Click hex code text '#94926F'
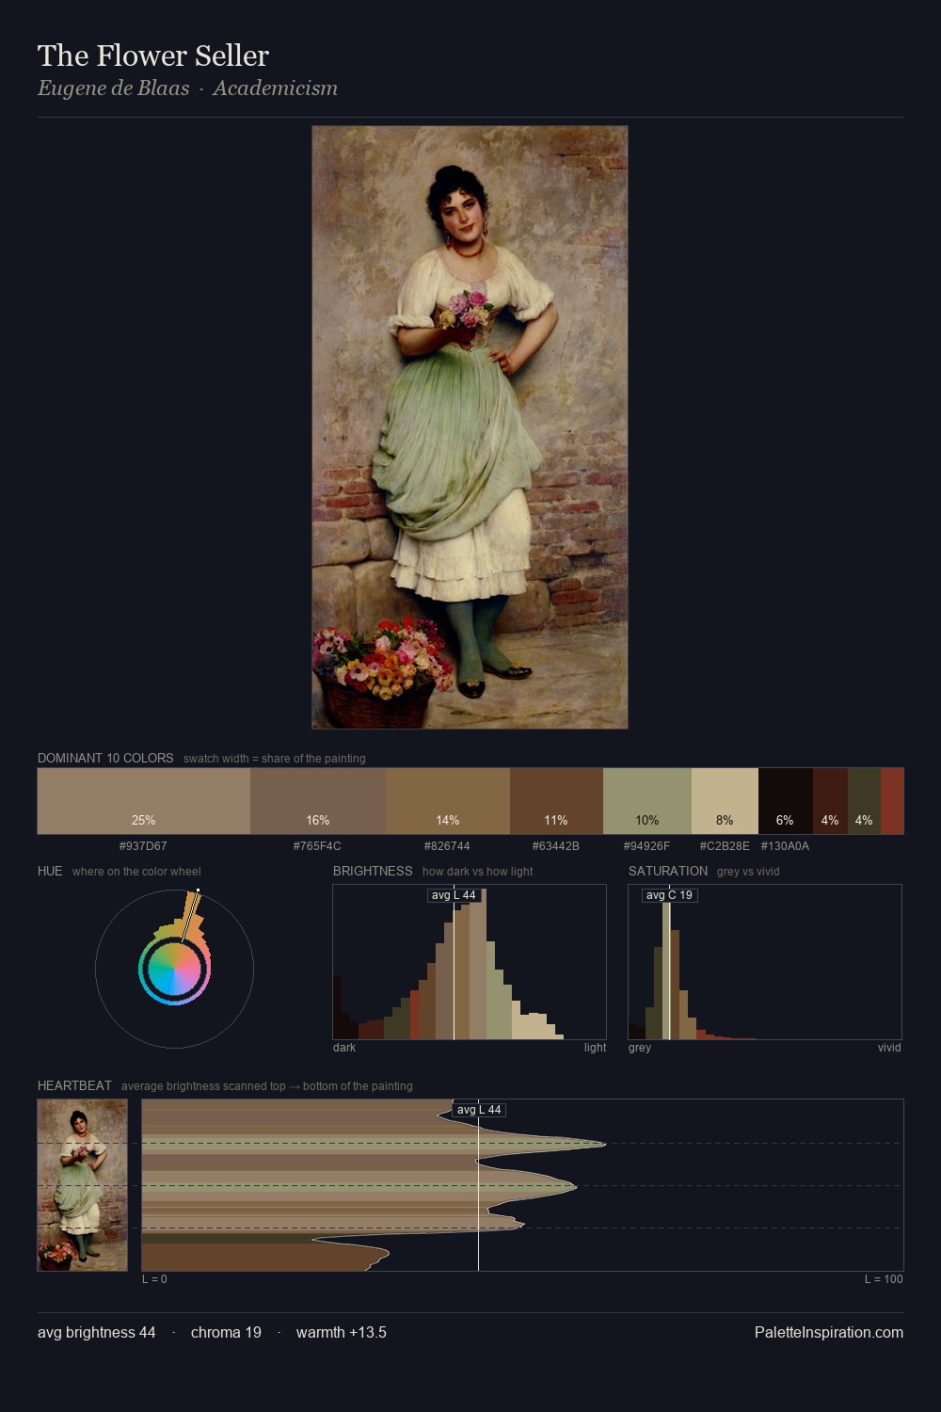Viewport: 941px width, 1412px height. 646,846
